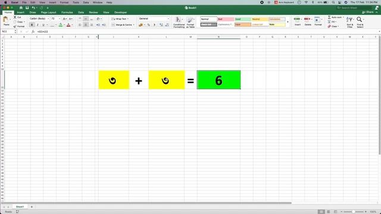Switch to the Page Layout tab
This screenshot has width=381, height=214.
(x=48, y=12)
